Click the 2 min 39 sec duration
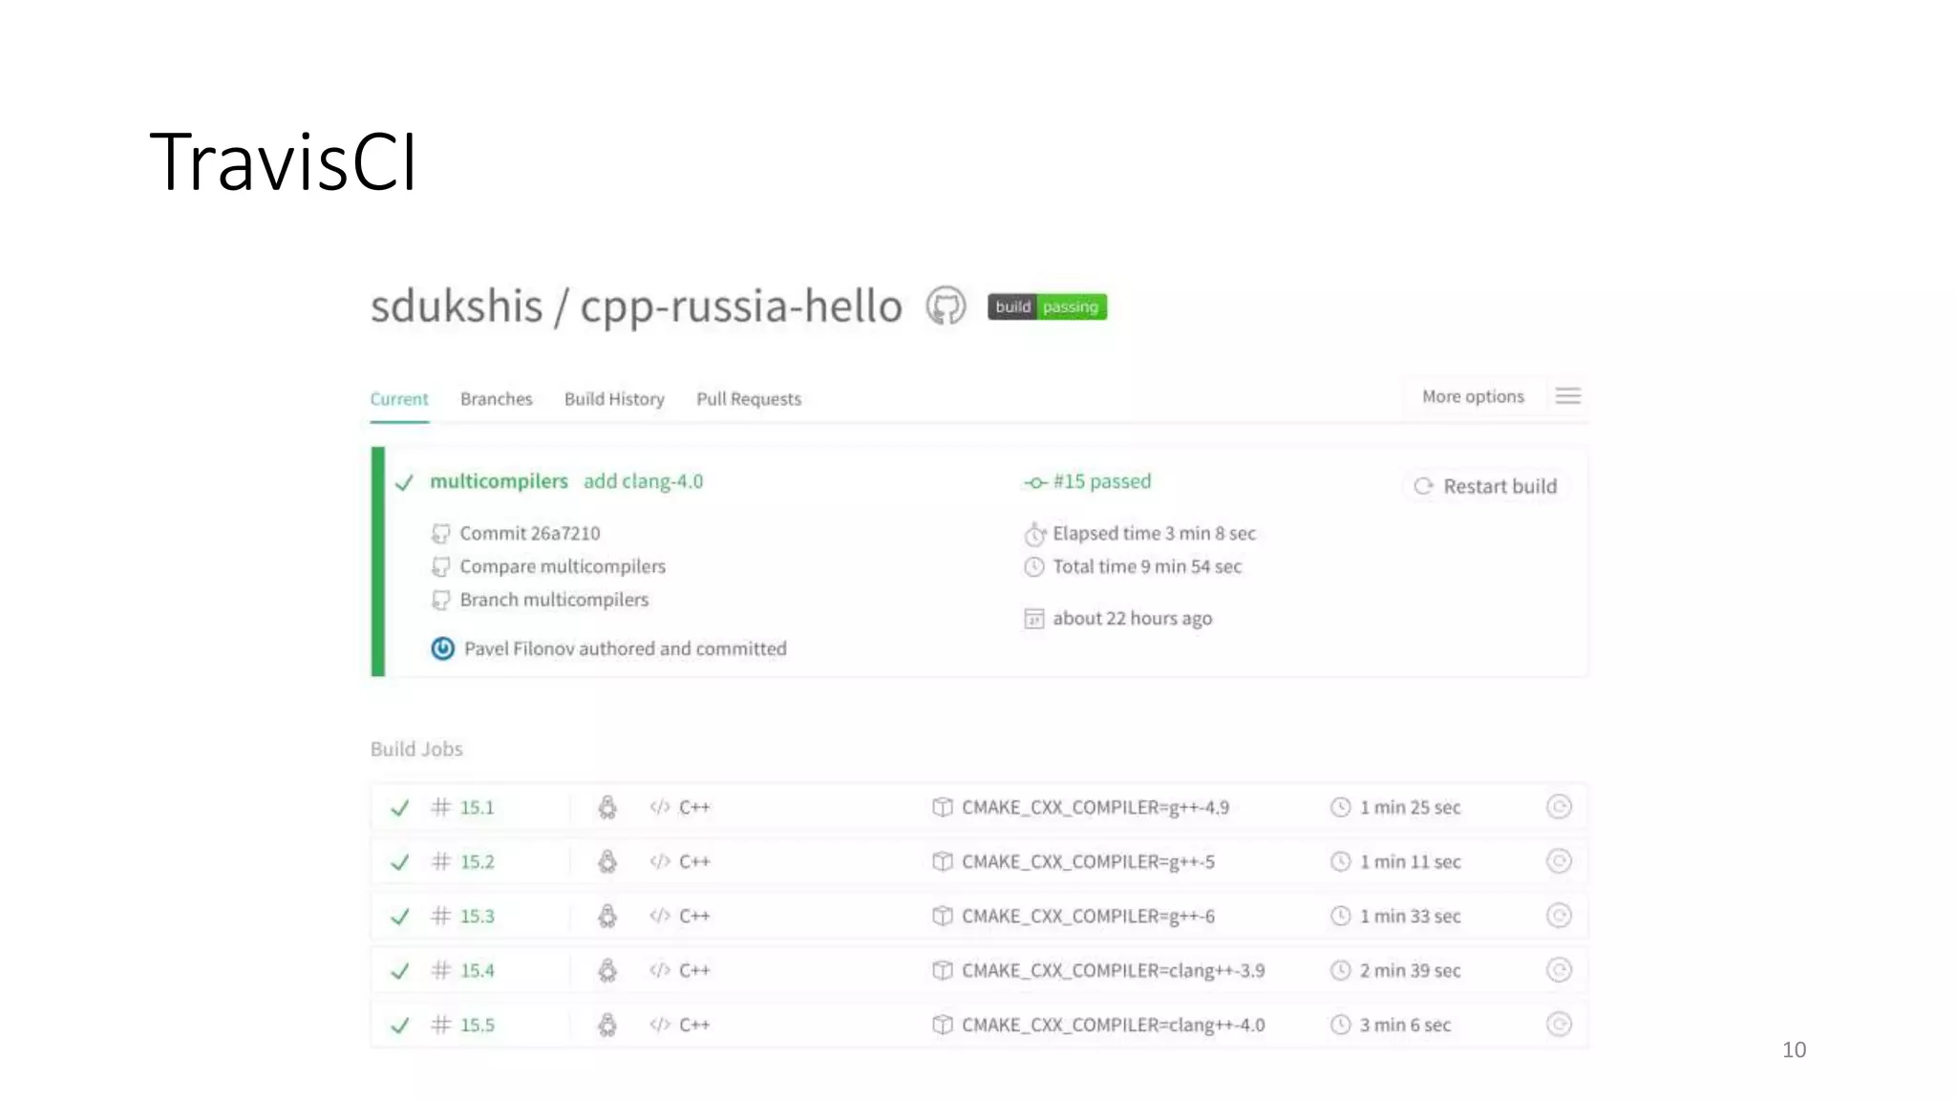The width and height of the screenshot is (1956, 1100). [x=1410, y=971]
